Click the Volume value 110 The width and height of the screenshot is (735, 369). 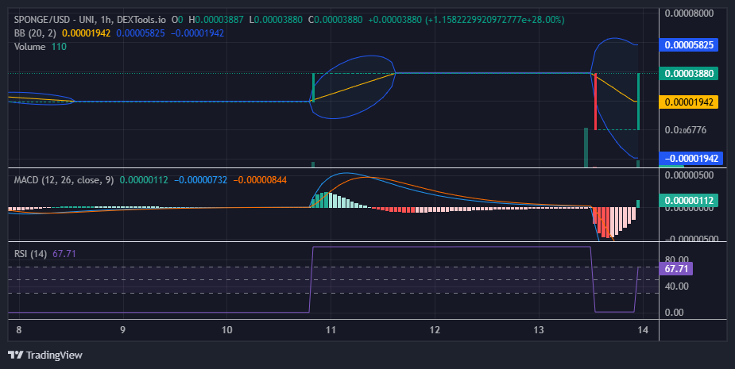(x=59, y=47)
